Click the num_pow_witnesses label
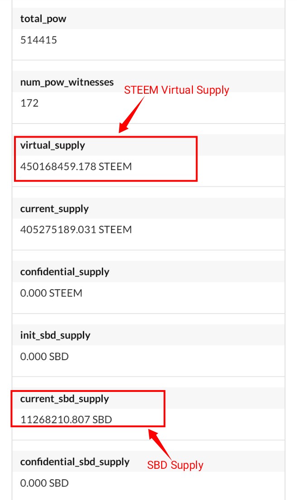Screen dimensions: 297x500 [67, 82]
